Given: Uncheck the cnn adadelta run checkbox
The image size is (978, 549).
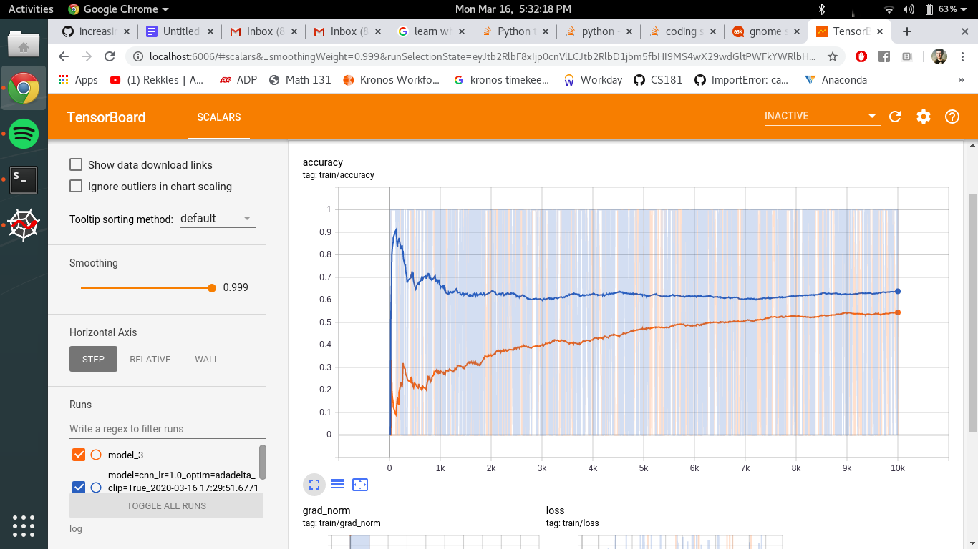Looking at the screenshot, I should point(79,488).
